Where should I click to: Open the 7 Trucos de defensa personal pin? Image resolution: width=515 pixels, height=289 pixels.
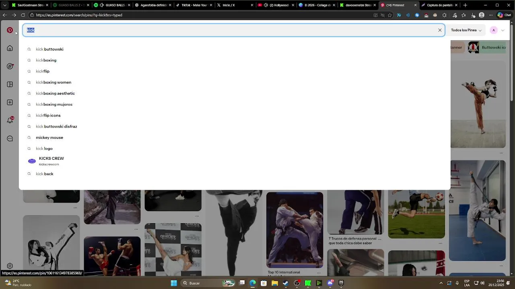tap(356, 212)
